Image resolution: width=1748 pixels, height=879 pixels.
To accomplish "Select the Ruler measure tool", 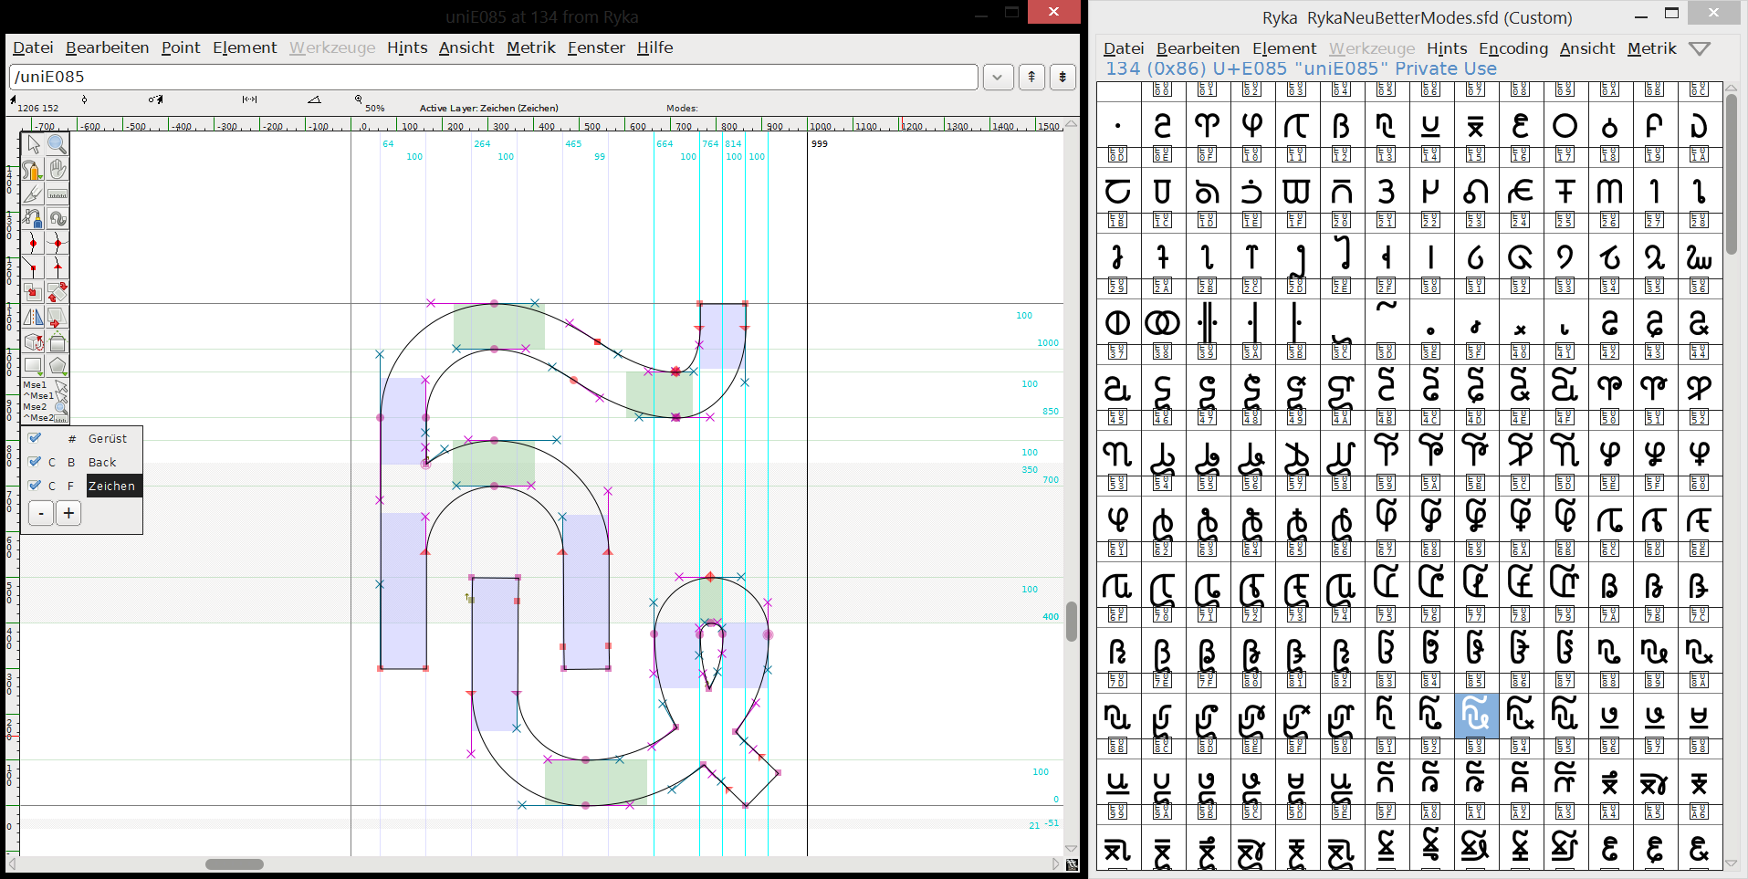I will [58, 194].
